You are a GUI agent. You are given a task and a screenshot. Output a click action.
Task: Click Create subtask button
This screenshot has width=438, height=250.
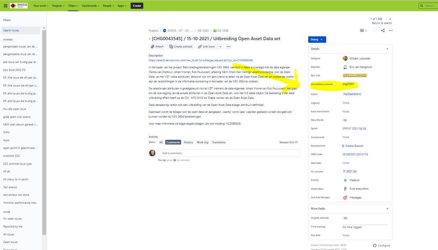click(x=181, y=46)
